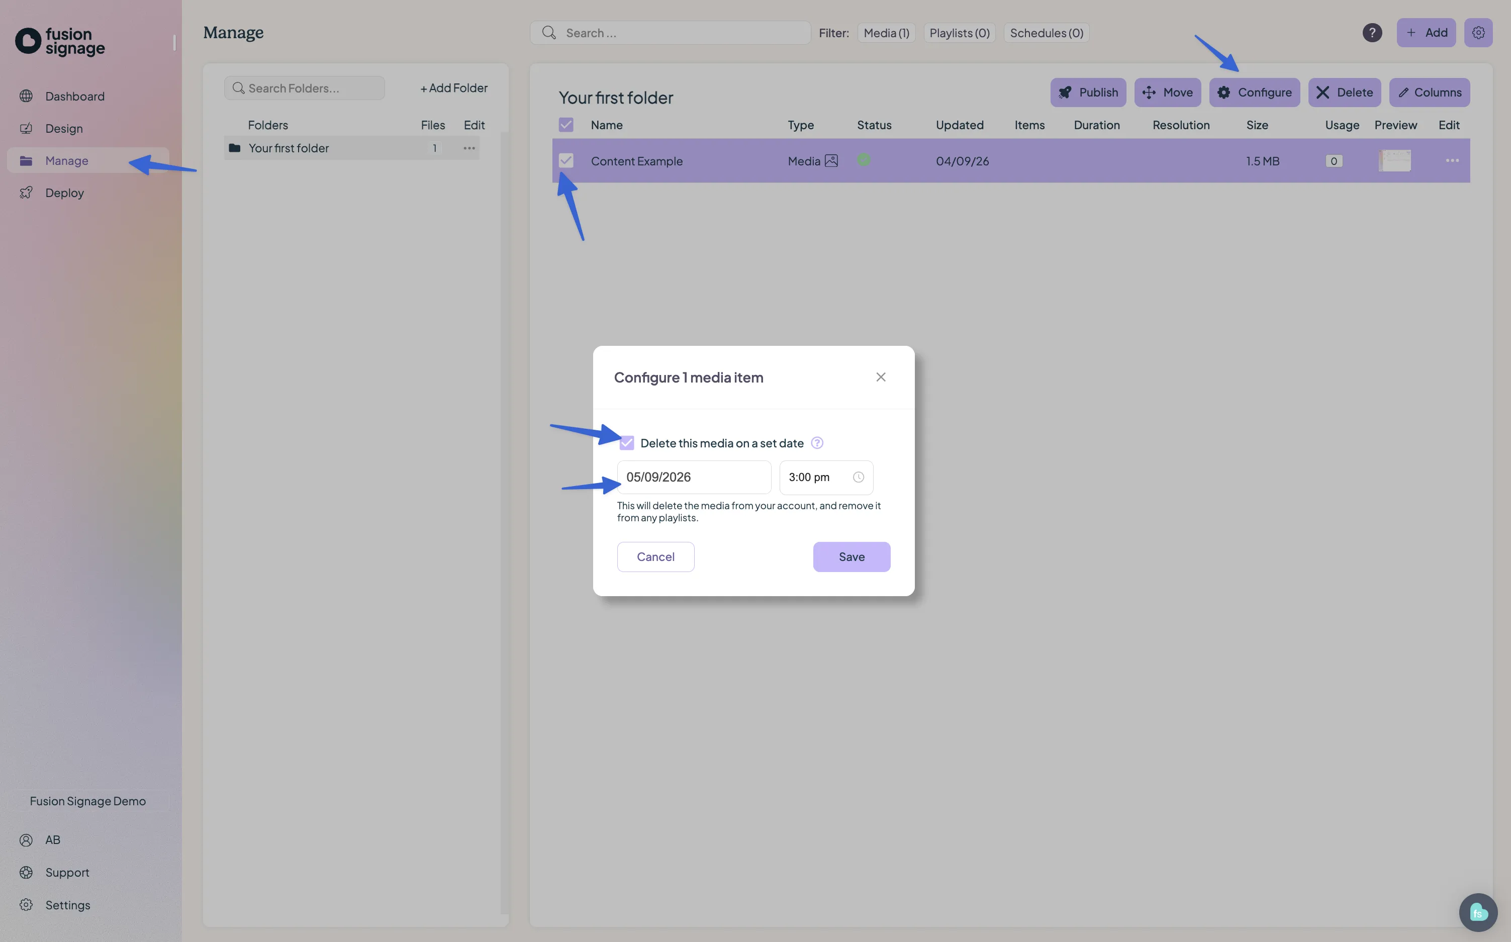The height and width of the screenshot is (942, 1511).
Task: Filter by Schedules (0)
Action: coord(1047,33)
